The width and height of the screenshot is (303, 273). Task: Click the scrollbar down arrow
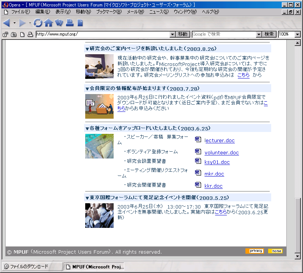(x=298, y=257)
